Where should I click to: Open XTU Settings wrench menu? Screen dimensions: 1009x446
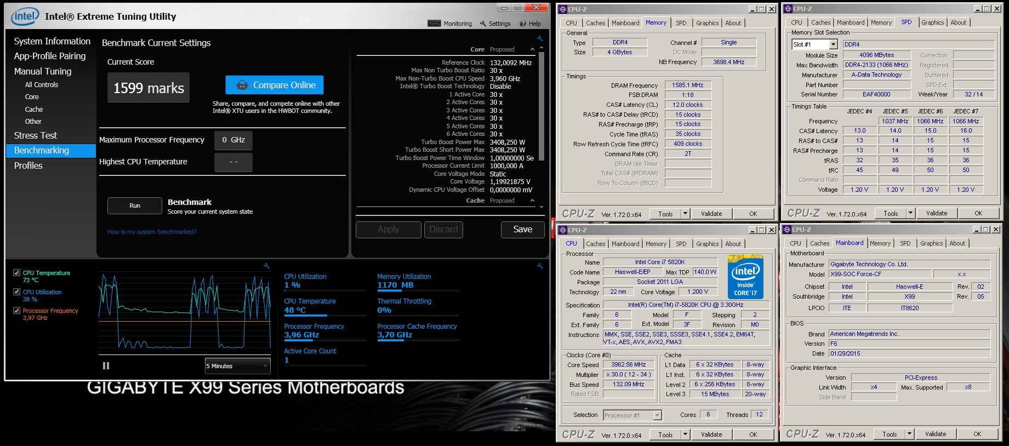point(495,24)
